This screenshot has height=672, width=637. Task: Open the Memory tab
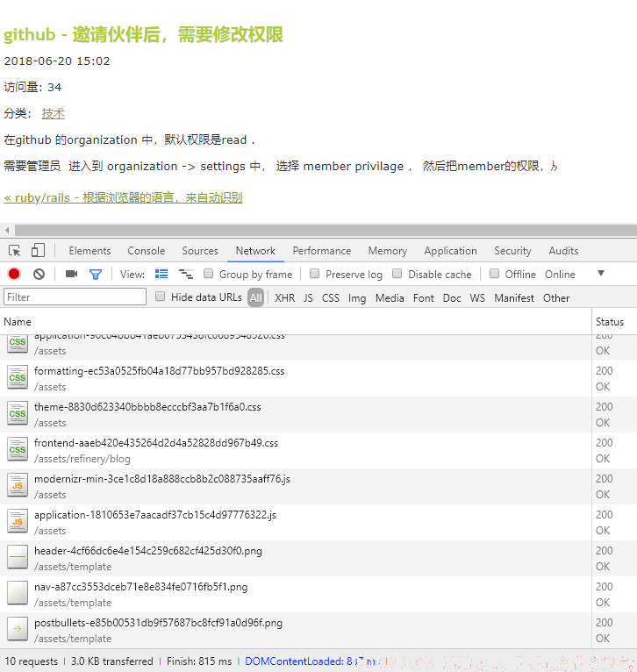(388, 251)
